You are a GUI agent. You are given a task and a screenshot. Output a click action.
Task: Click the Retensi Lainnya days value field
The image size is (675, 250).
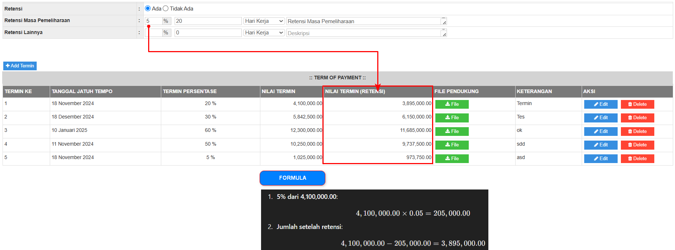(208, 33)
